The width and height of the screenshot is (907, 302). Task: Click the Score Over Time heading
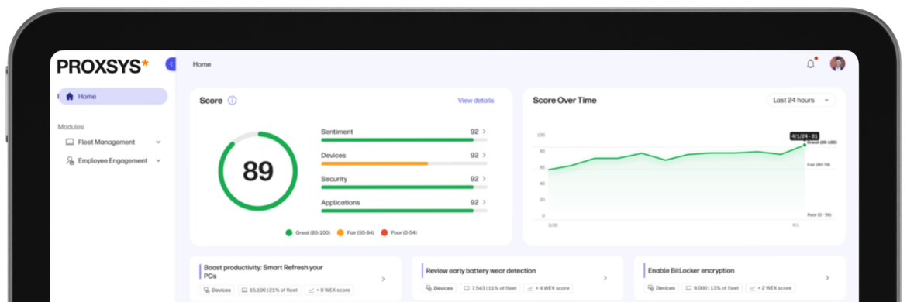564,101
